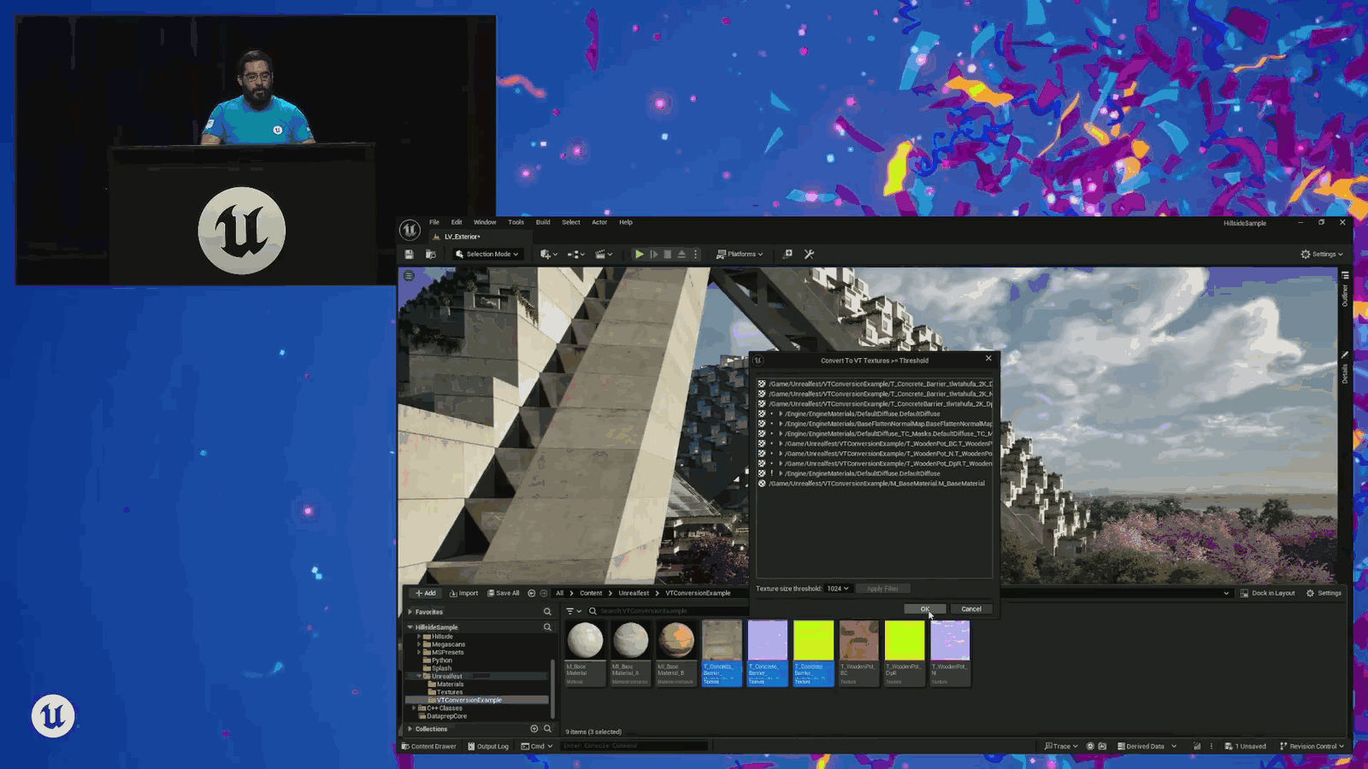Image resolution: width=1368 pixels, height=769 pixels.
Task: Select the M_BaseMaterial entry in dialog list
Action: click(876, 484)
